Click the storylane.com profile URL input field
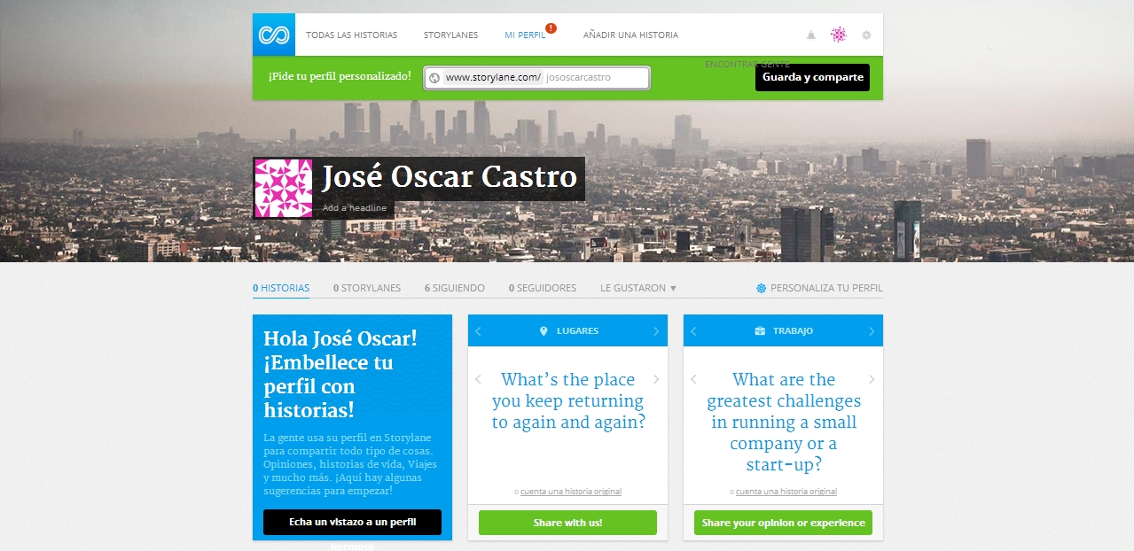 [x=595, y=78]
